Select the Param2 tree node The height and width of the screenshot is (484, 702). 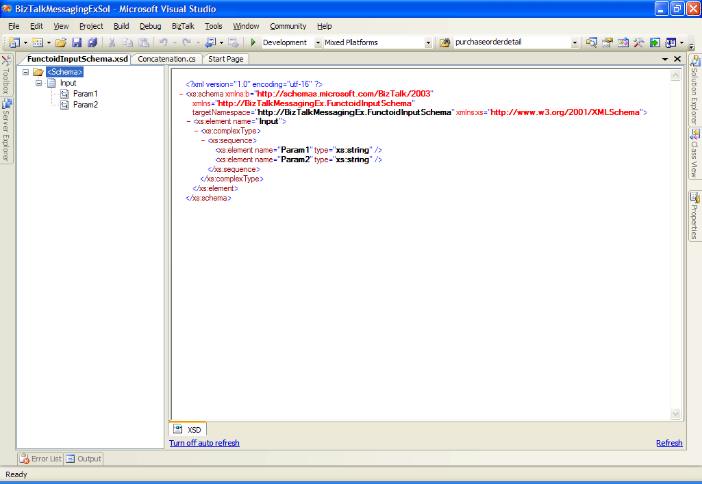tap(85, 105)
